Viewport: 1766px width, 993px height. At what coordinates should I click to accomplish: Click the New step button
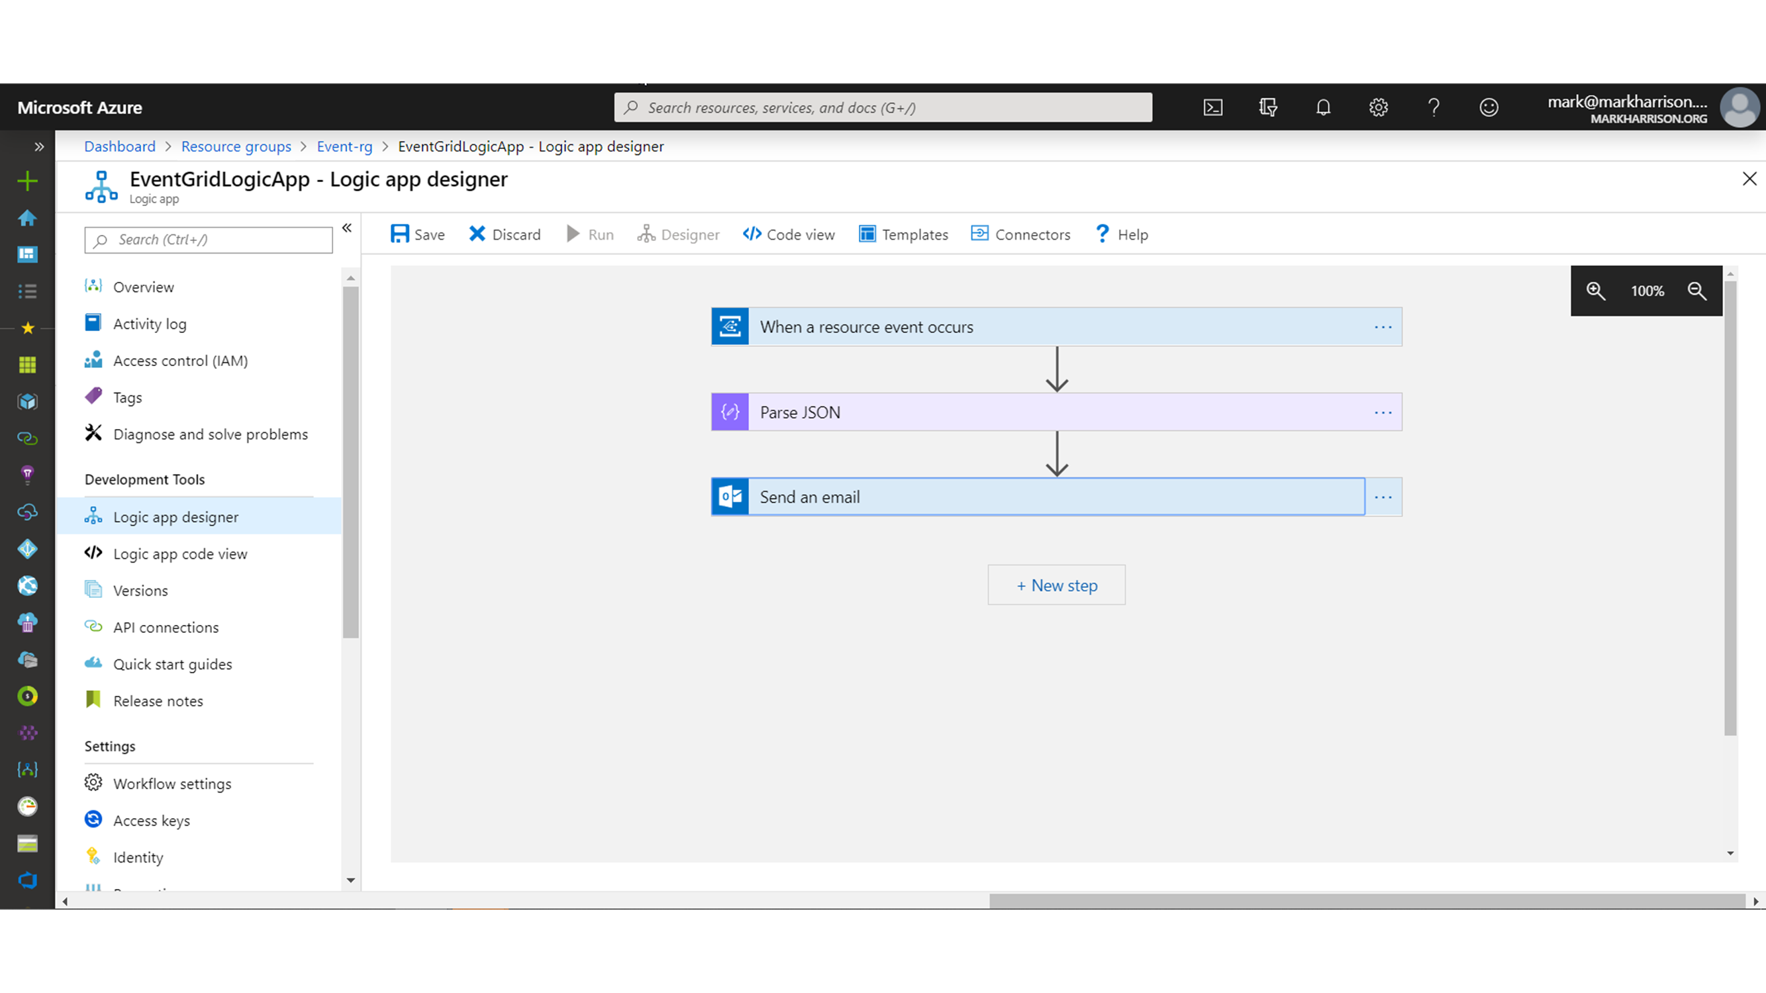pyautogui.click(x=1055, y=585)
